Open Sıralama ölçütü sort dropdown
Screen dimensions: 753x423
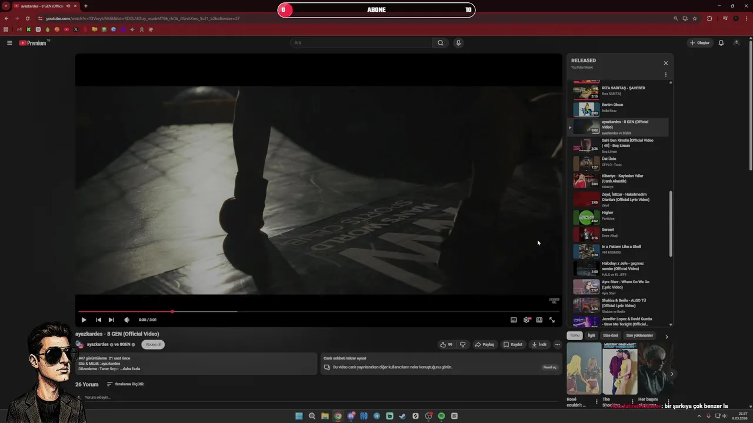click(x=125, y=384)
